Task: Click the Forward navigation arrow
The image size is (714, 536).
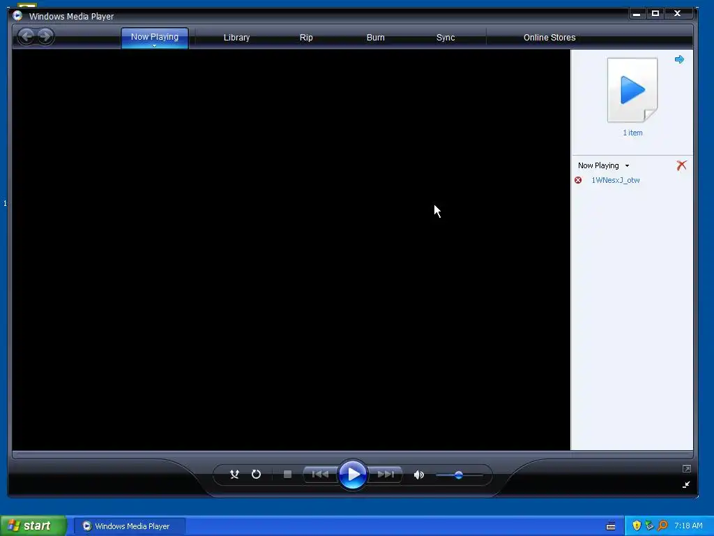Action: click(45, 36)
